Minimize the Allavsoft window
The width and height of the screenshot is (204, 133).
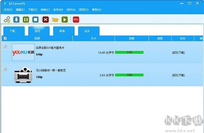click(182, 3)
